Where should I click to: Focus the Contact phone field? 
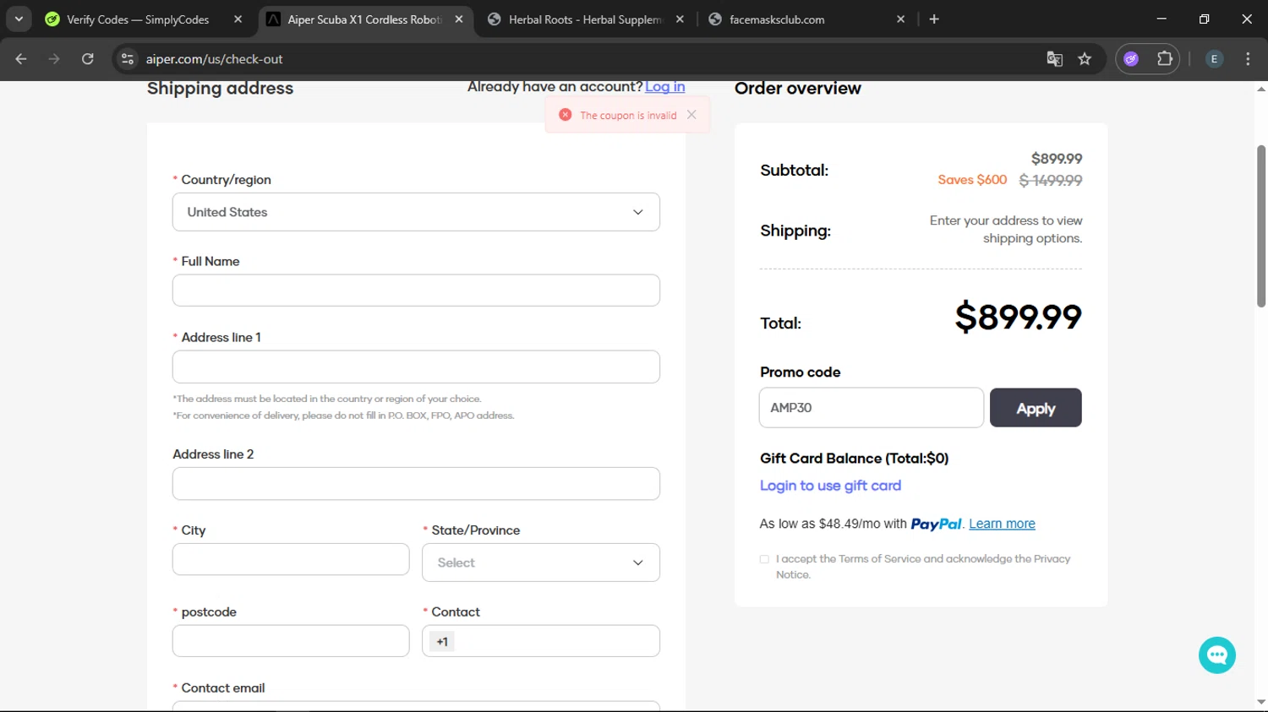pyautogui.click(x=541, y=641)
